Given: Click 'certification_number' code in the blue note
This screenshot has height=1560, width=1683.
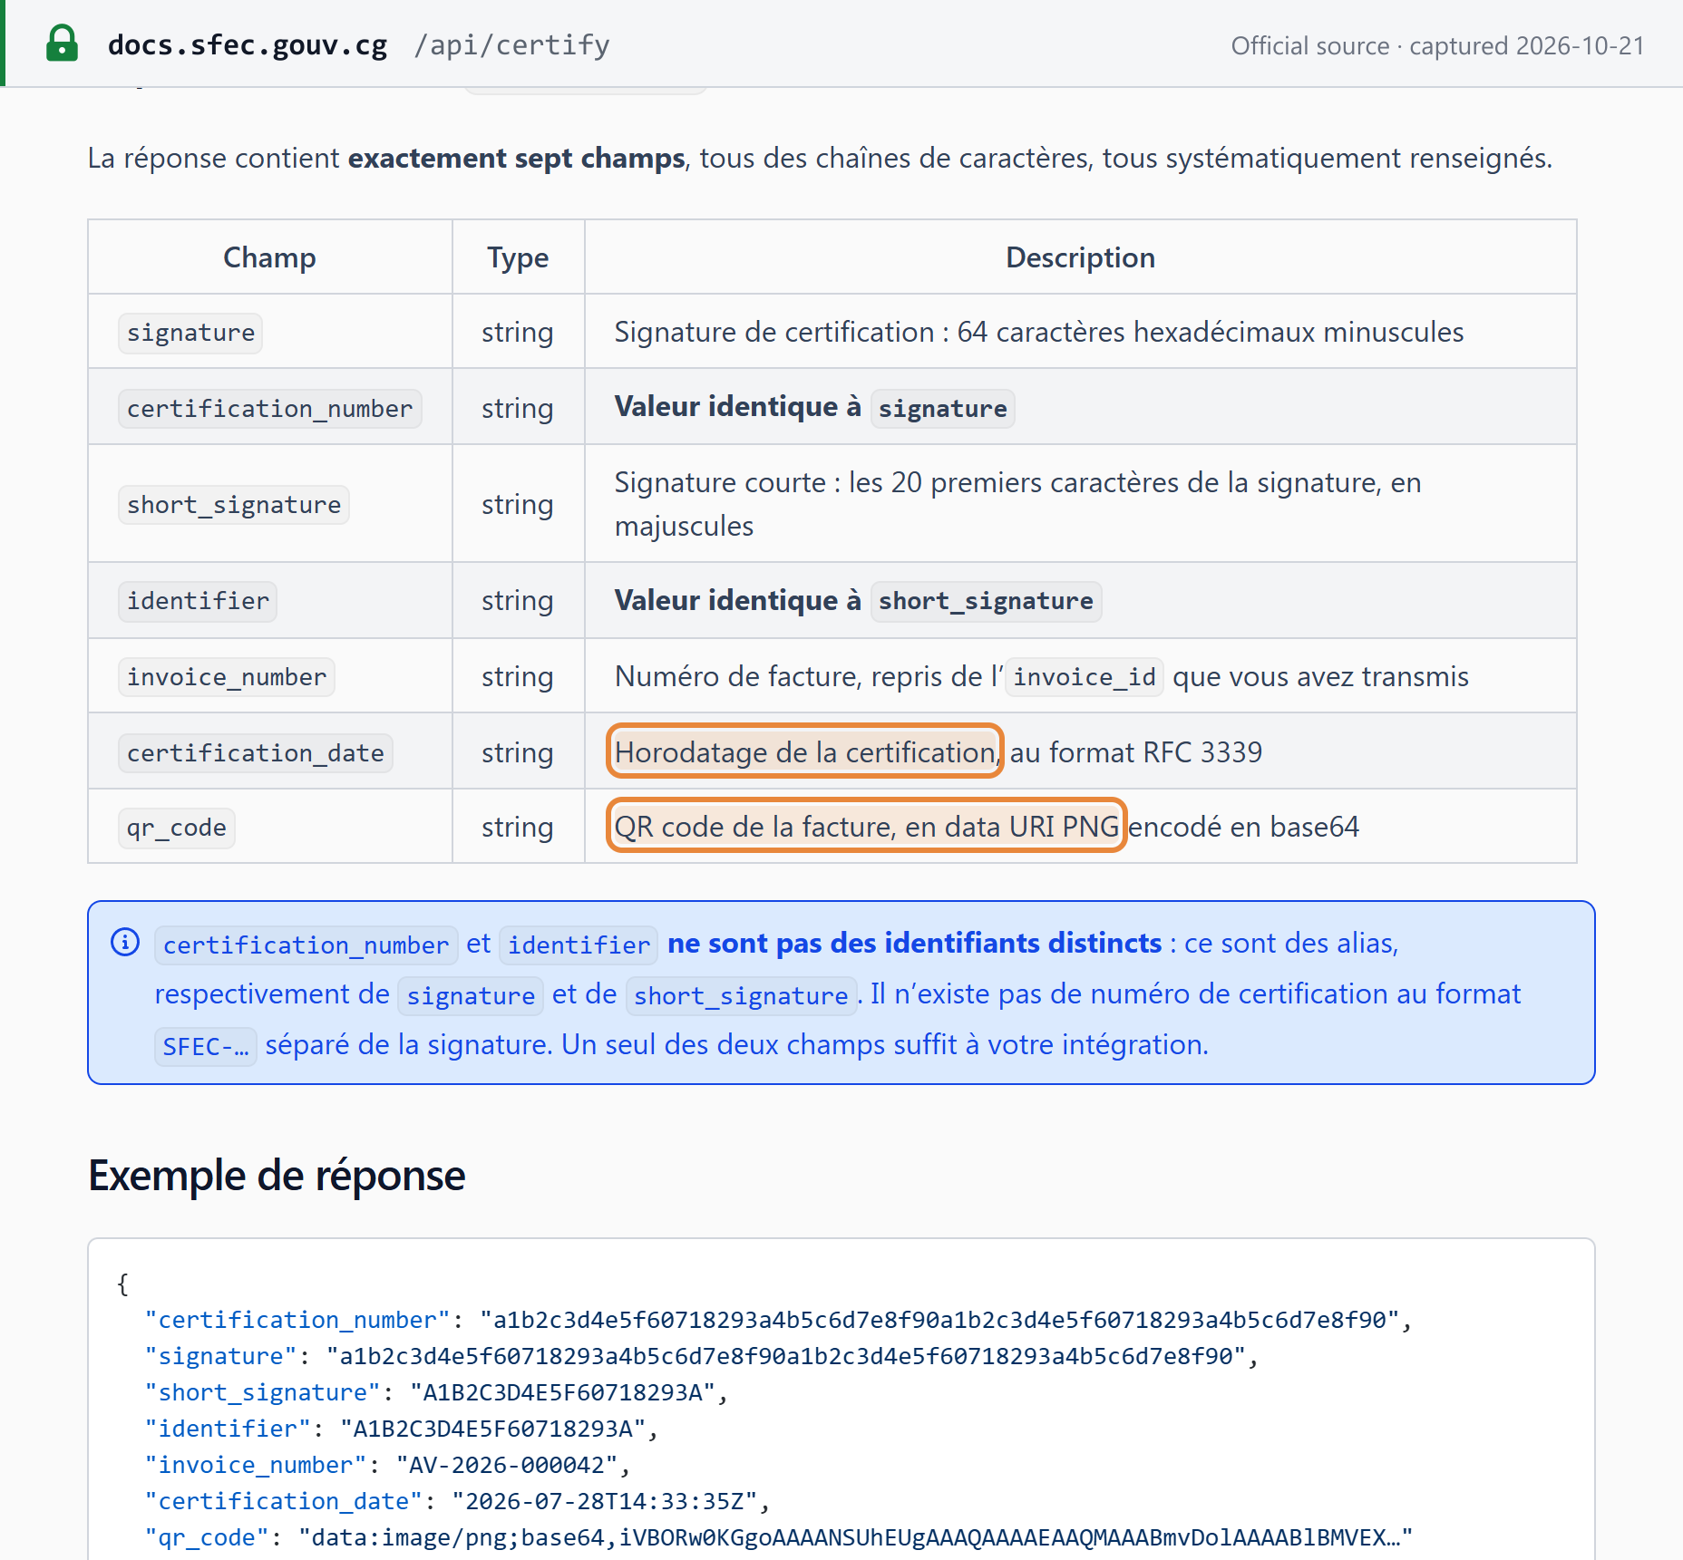Looking at the screenshot, I should (306, 945).
